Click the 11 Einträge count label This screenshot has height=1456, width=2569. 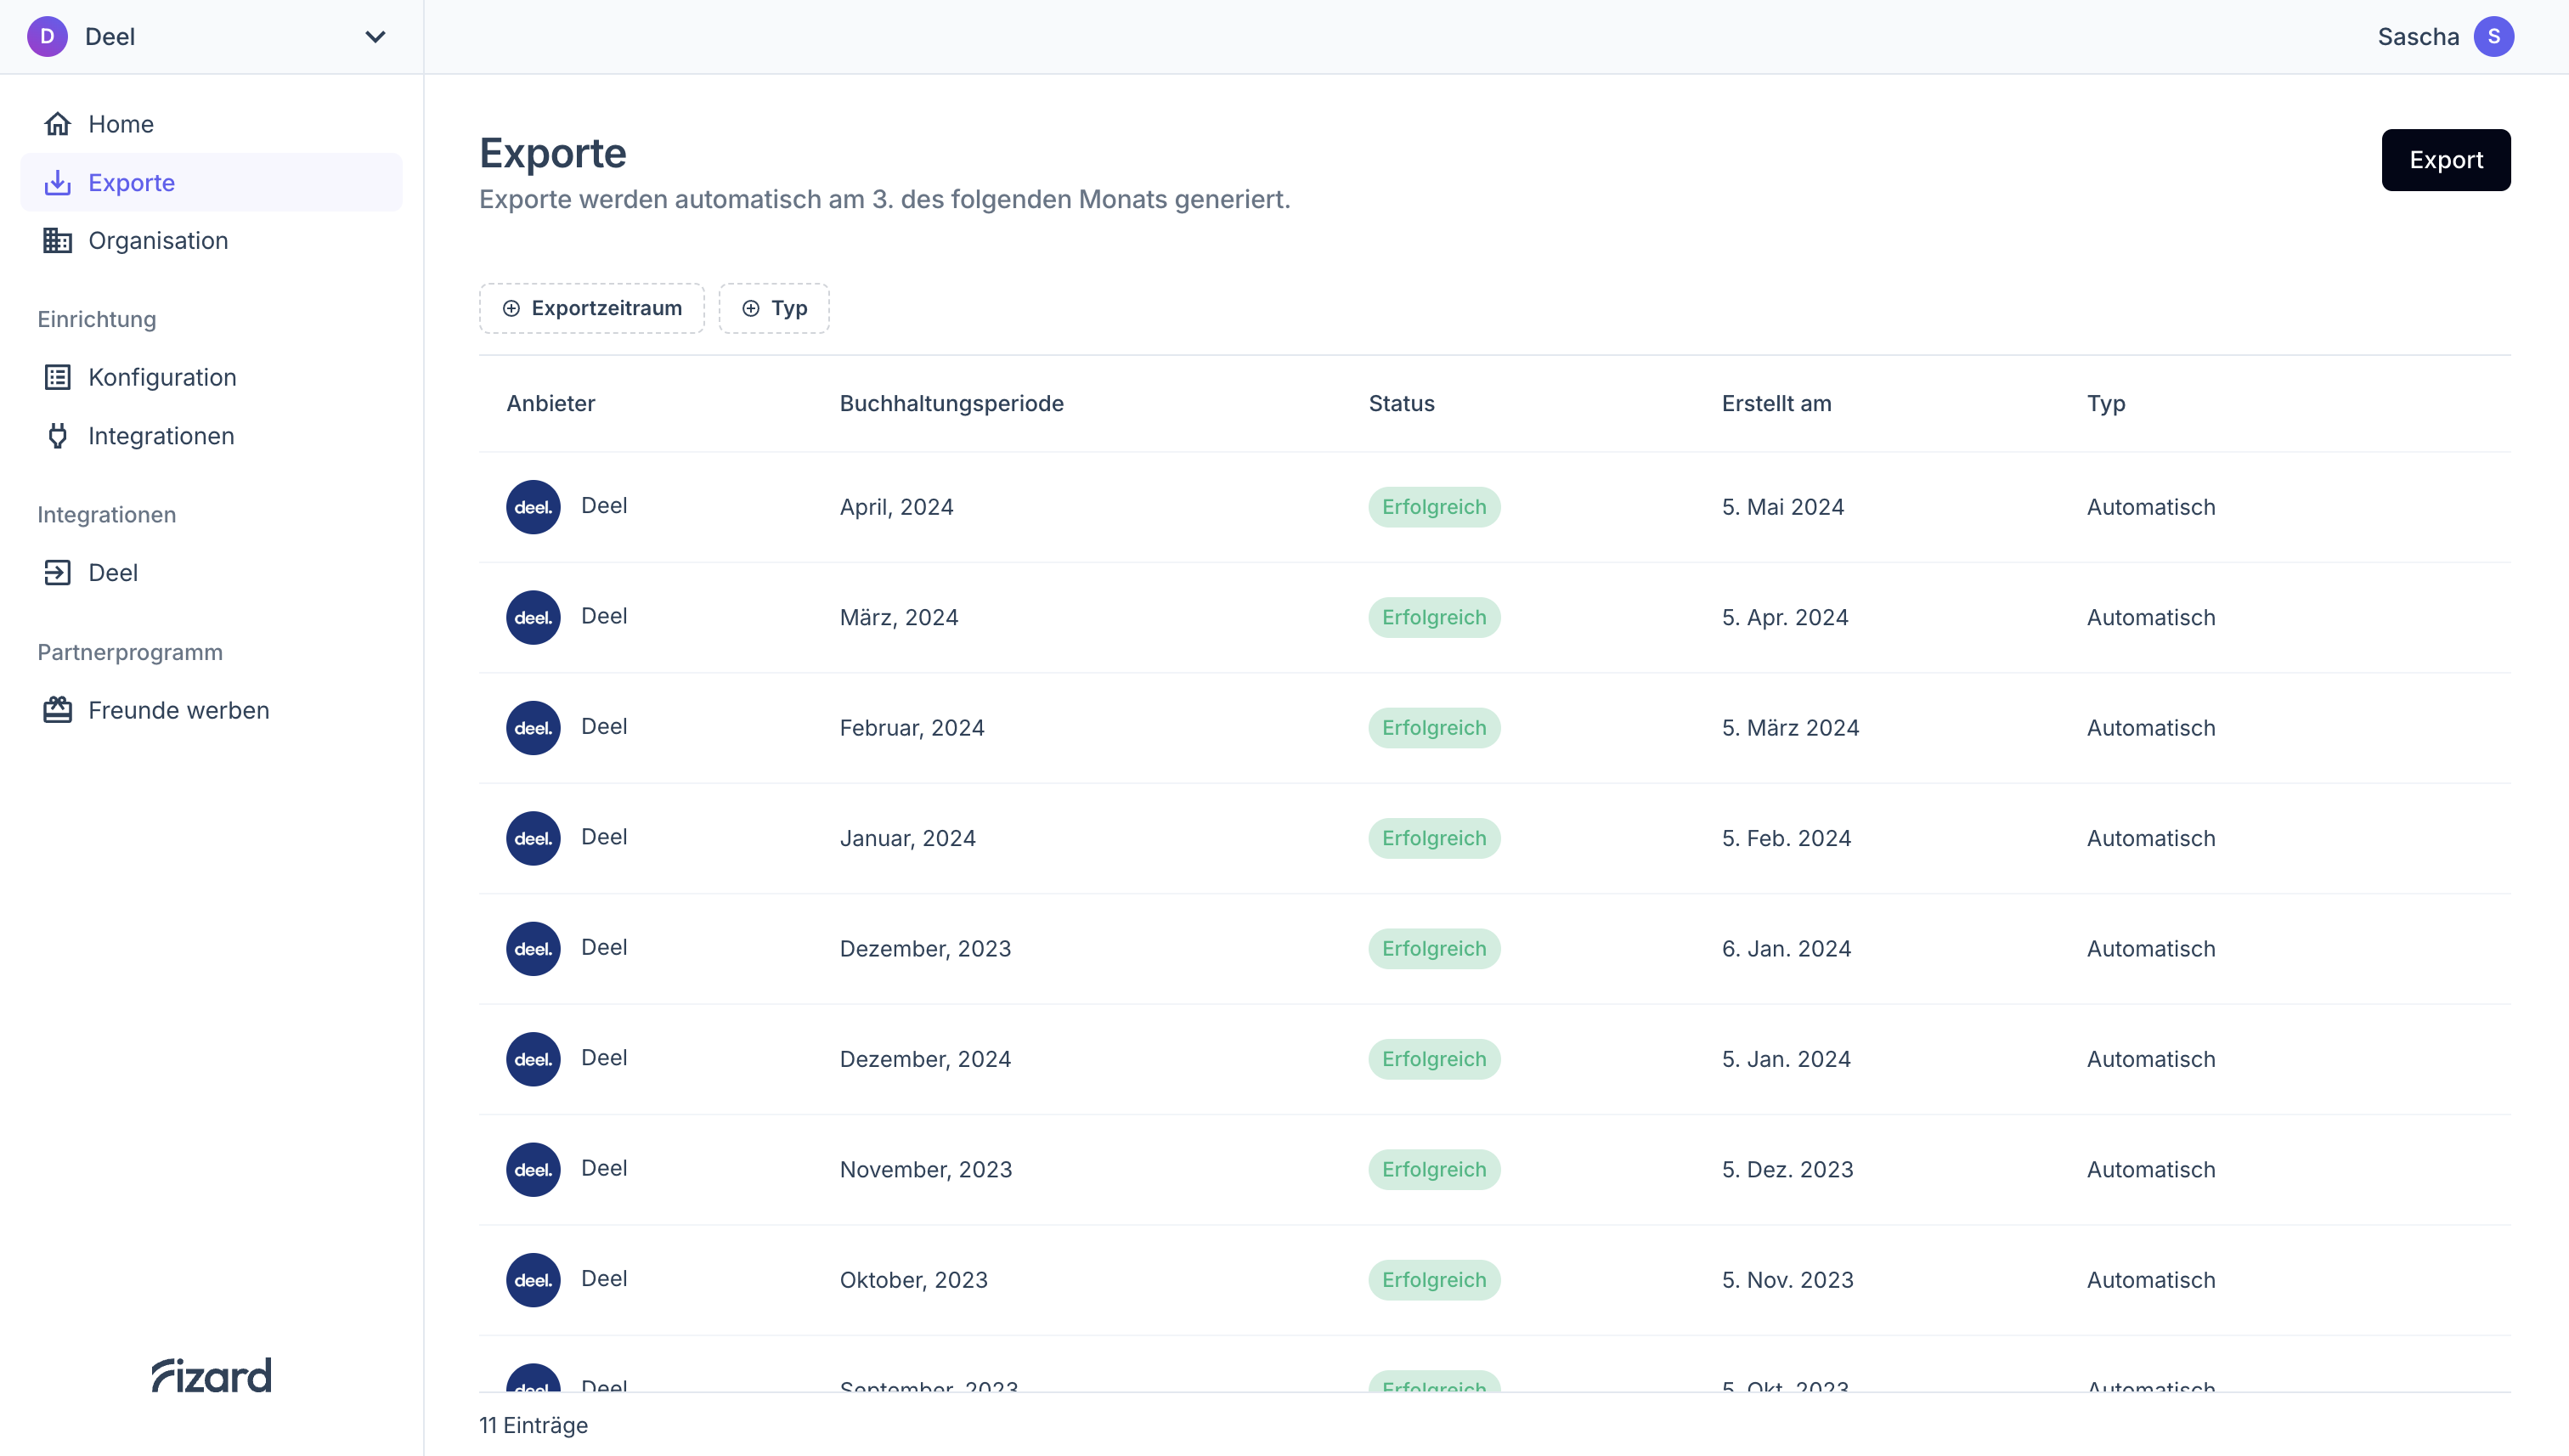pos(533,1425)
